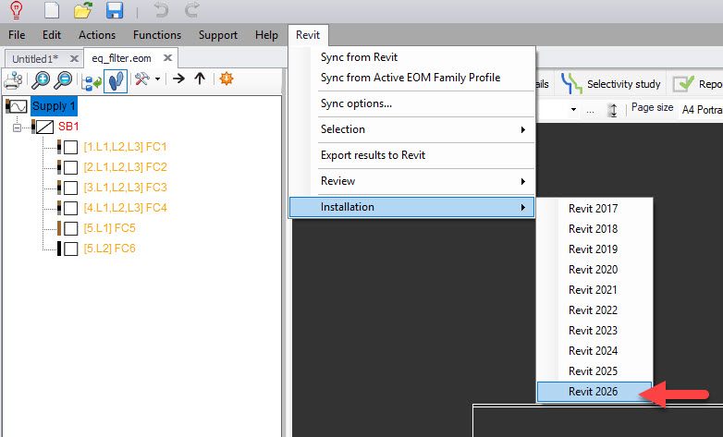Select the [5.L2] FC6 circuit
The height and width of the screenshot is (437, 723).
point(109,249)
